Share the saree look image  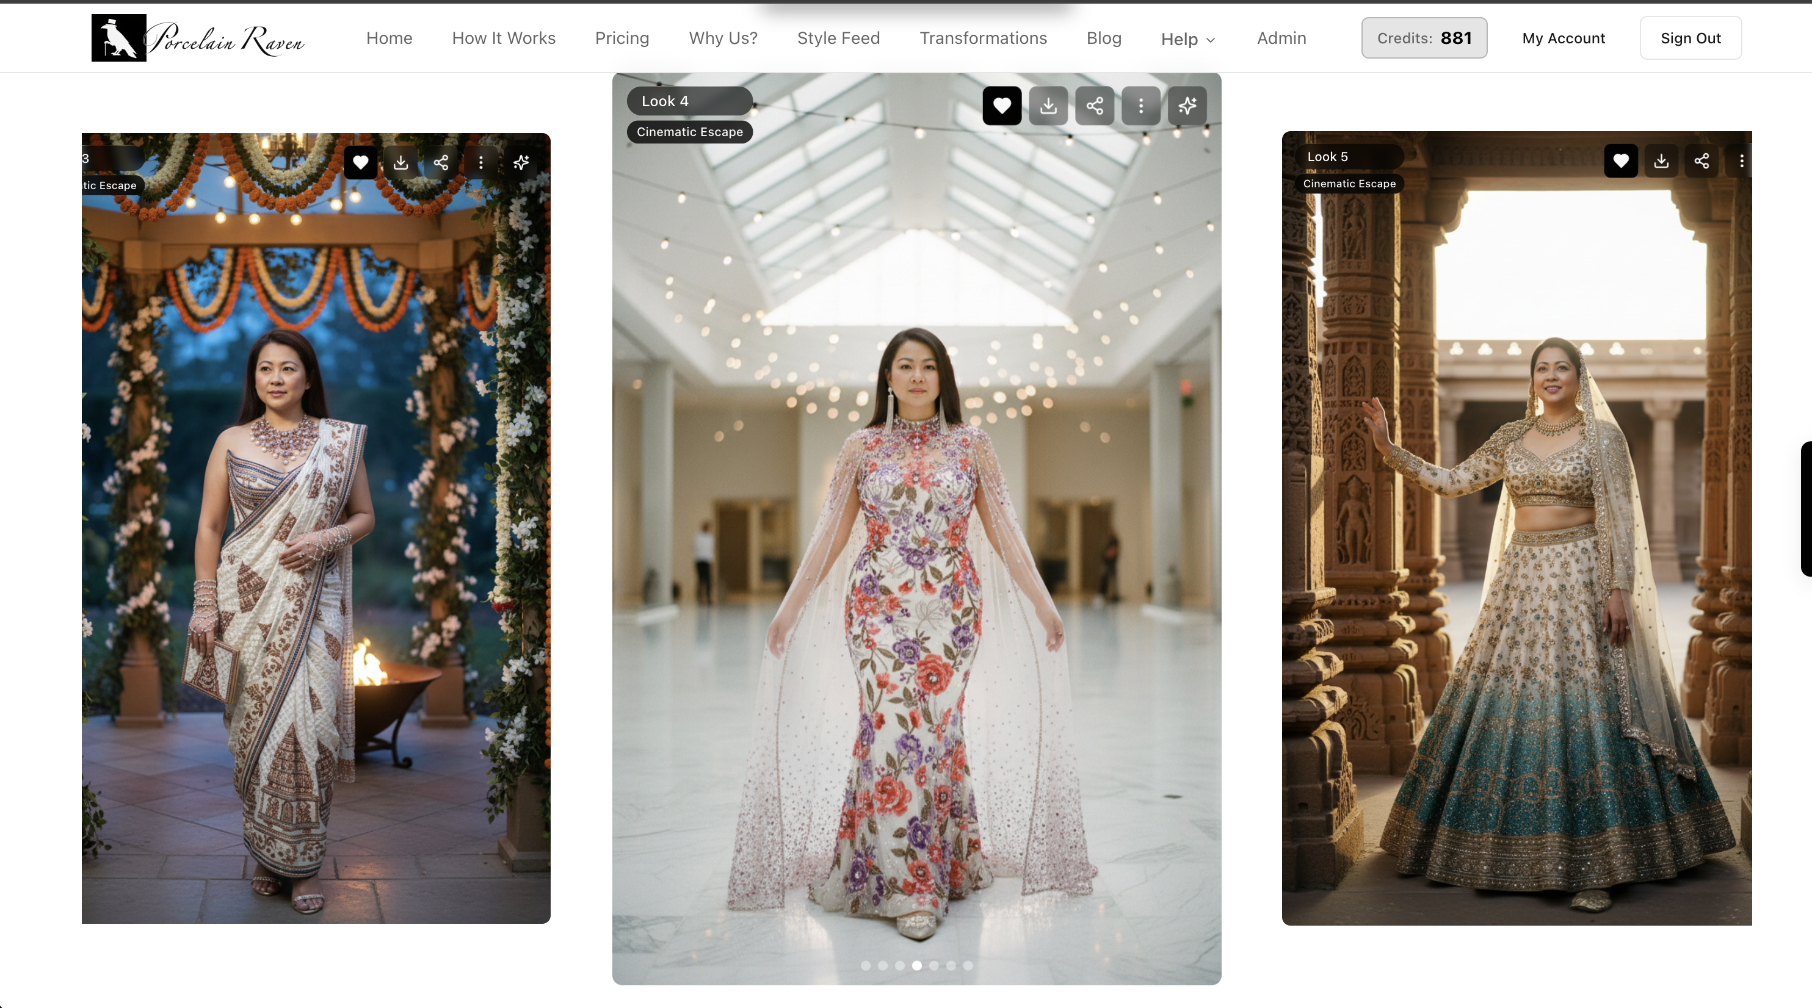coord(440,162)
